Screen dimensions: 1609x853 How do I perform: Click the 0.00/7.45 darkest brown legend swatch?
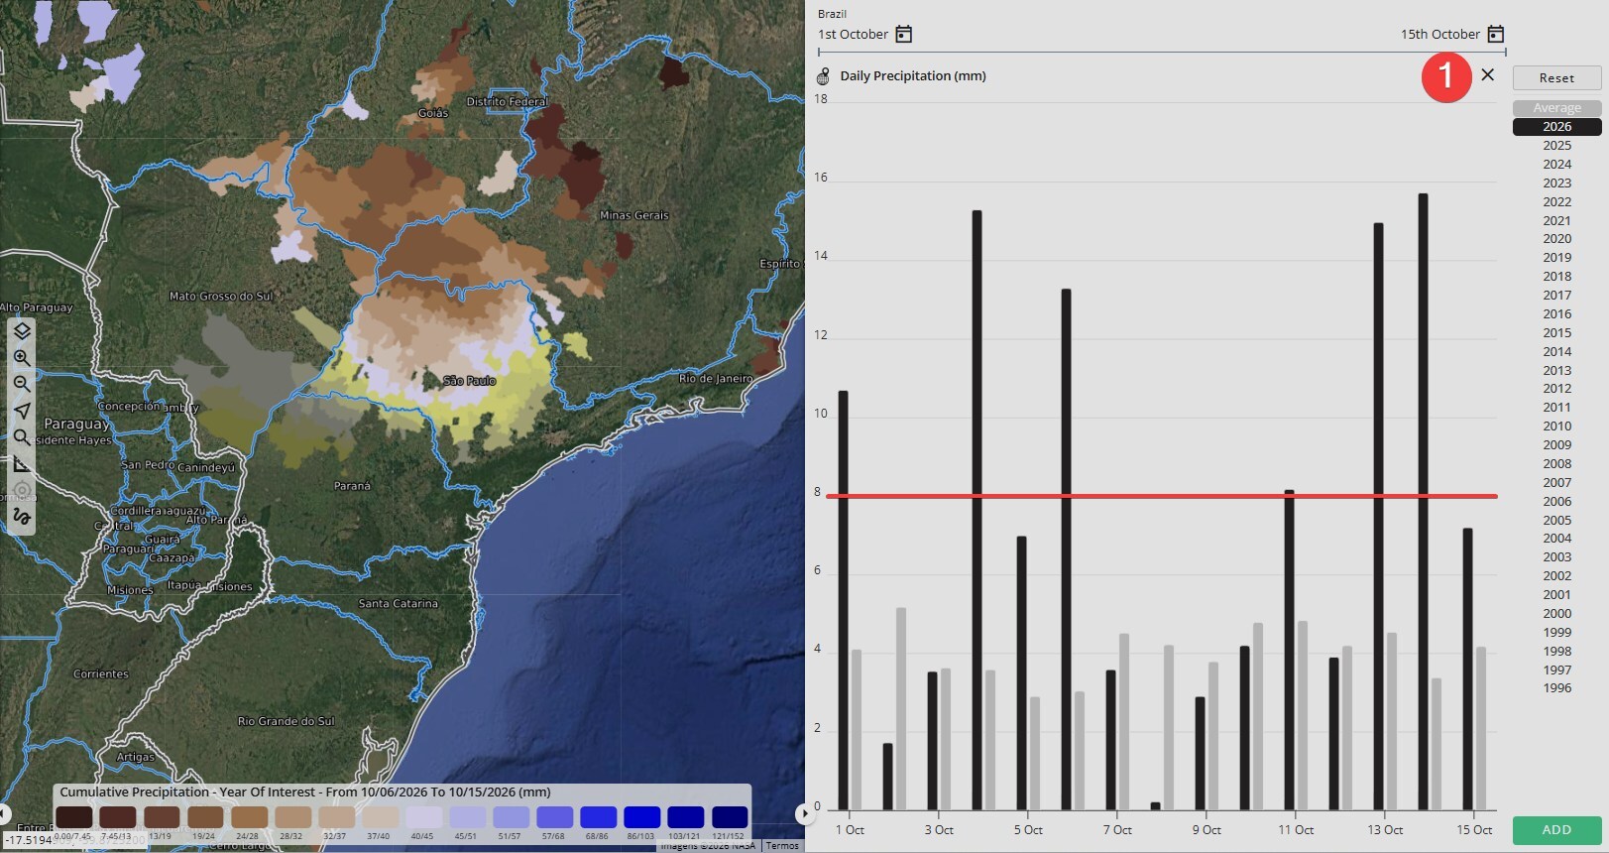click(x=73, y=817)
